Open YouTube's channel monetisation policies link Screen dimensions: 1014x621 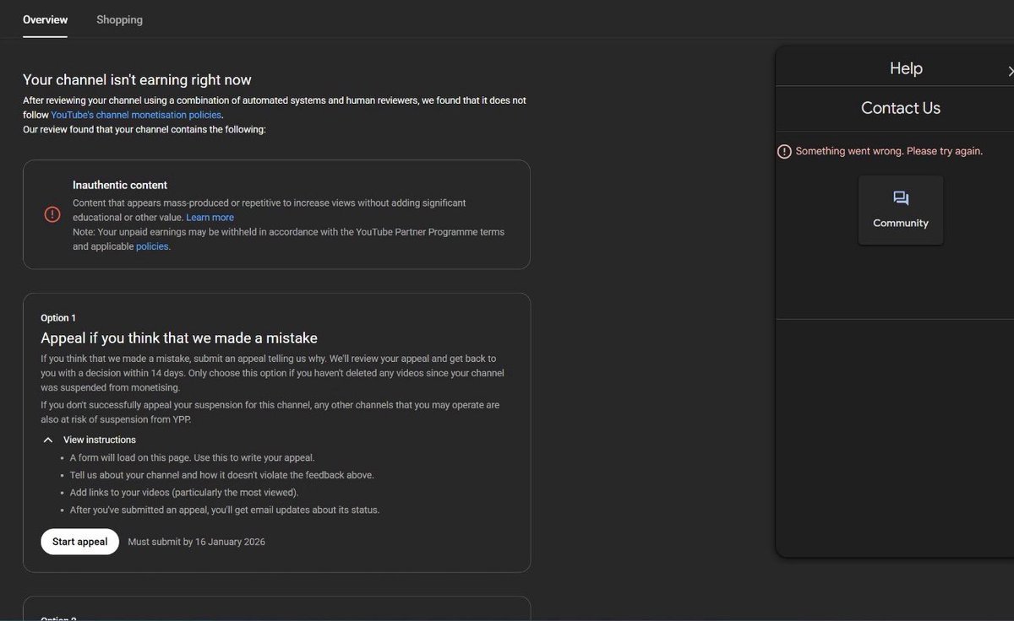136,115
